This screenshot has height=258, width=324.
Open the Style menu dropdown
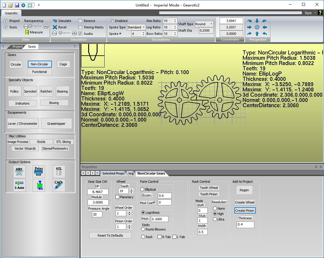point(310,13)
